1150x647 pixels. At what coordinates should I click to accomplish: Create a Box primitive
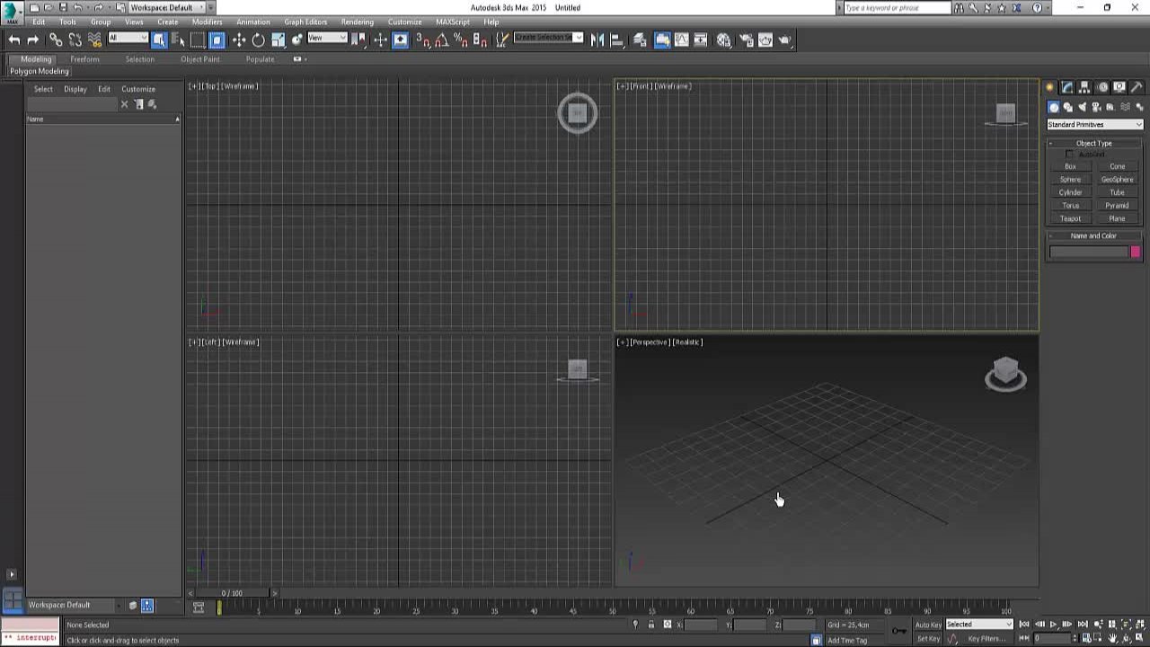click(x=1070, y=166)
